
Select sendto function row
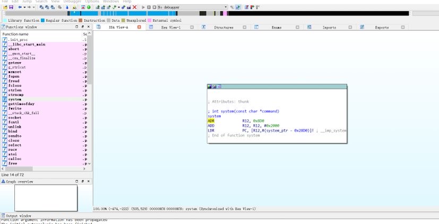pyautogui.click(x=44, y=136)
